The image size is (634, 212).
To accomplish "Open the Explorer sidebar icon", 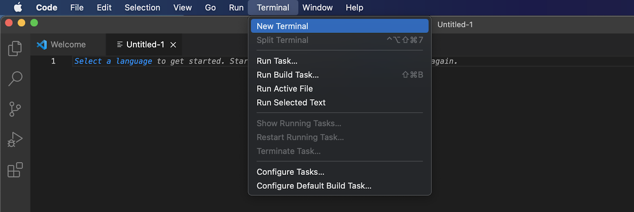I will 15,48.
